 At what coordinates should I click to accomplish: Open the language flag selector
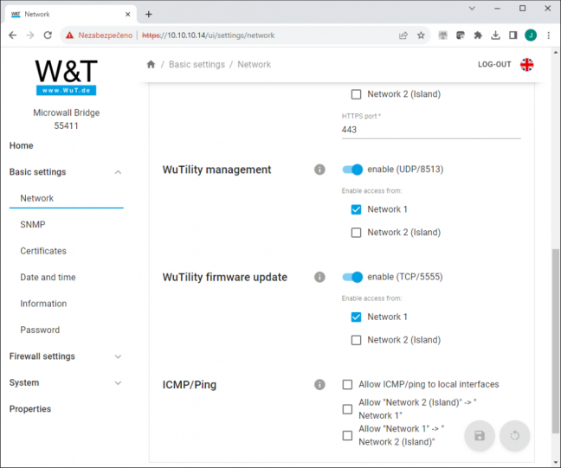pyautogui.click(x=526, y=65)
